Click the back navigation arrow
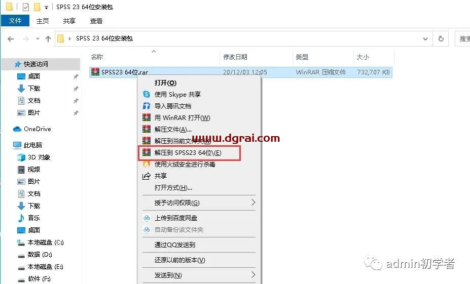This screenshot has height=284, width=470. [x=11, y=39]
